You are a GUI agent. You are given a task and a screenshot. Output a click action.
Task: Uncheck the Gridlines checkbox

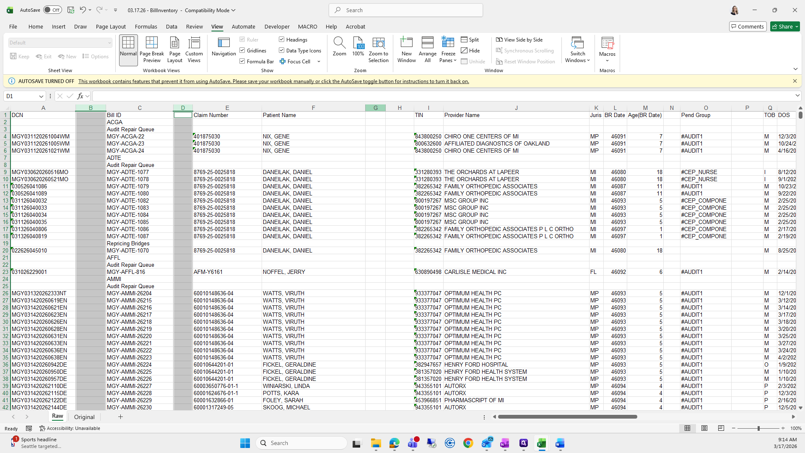(242, 50)
